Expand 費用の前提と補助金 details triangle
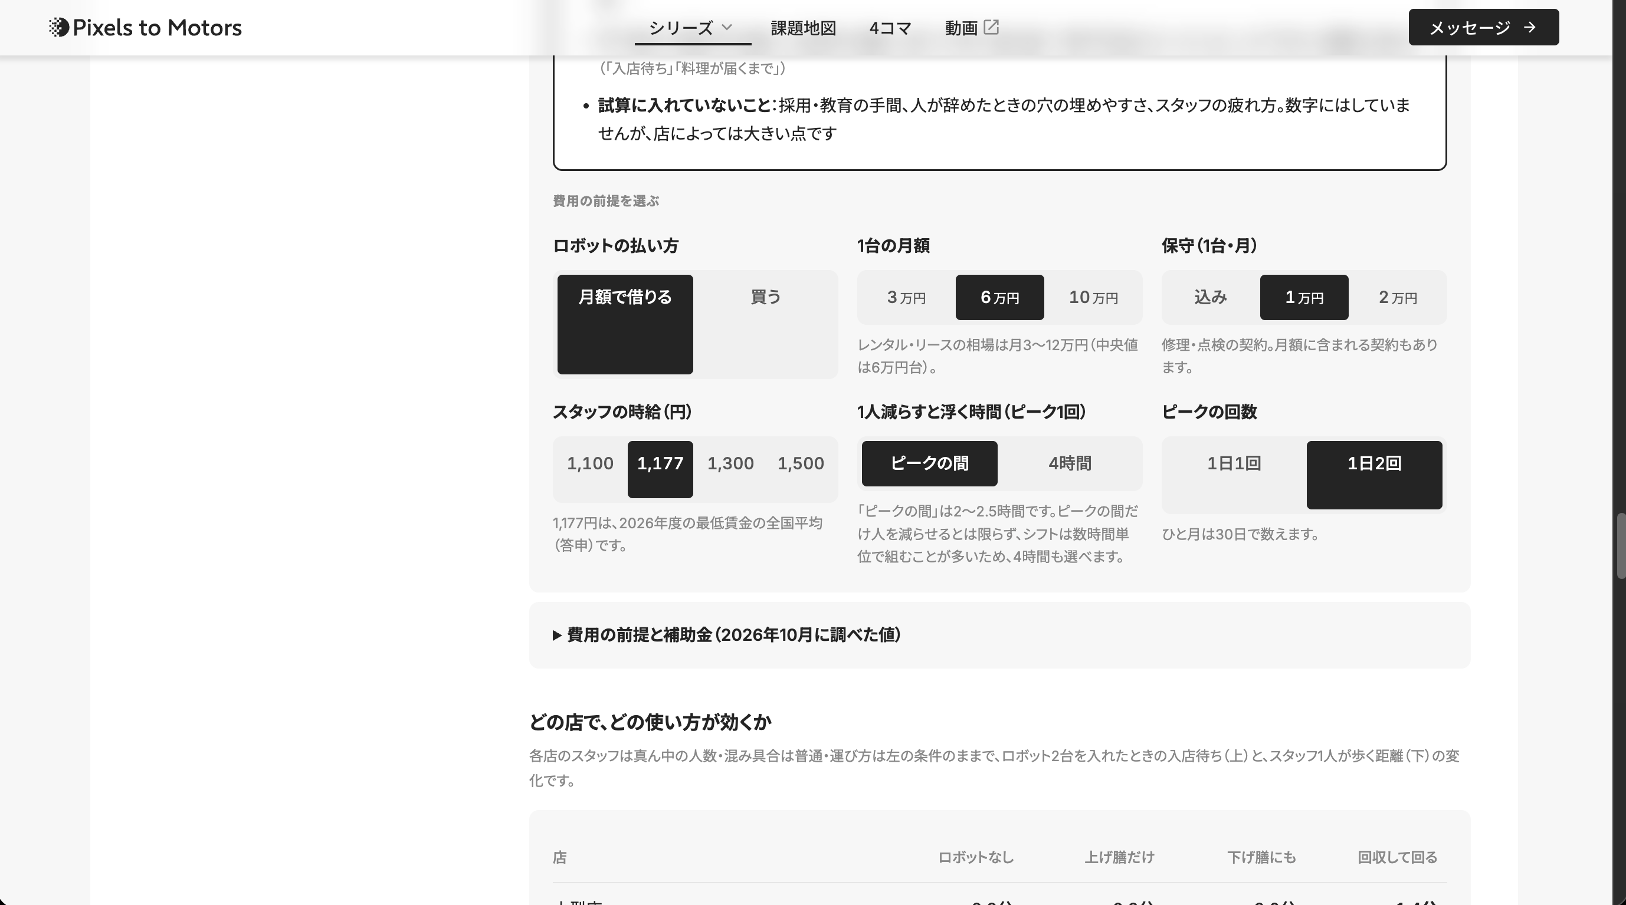Screen dimensions: 1626x905 pos(557,635)
